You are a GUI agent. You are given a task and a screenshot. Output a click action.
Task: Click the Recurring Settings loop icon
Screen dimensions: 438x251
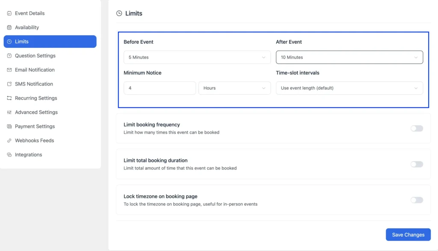point(9,98)
